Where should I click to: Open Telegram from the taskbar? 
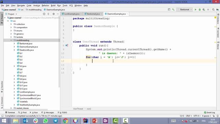pyautogui.click(x=56, y=121)
